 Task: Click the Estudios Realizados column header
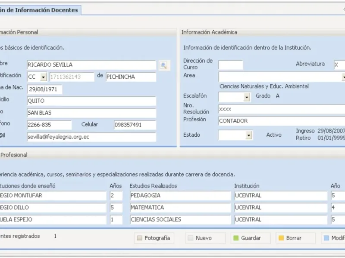153,186
